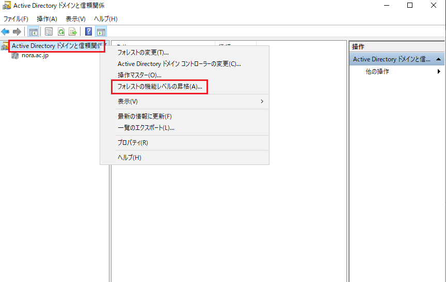Open the ファイル(F) menu

coord(16,19)
